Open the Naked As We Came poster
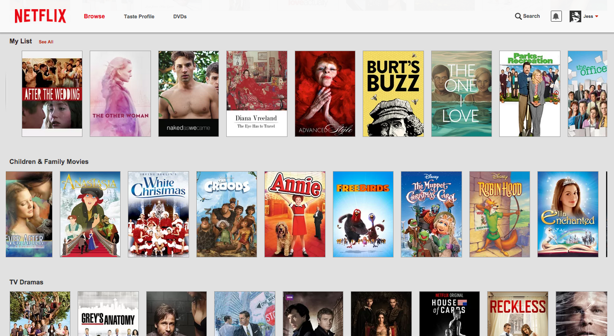The height and width of the screenshot is (336, 614). click(x=189, y=94)
